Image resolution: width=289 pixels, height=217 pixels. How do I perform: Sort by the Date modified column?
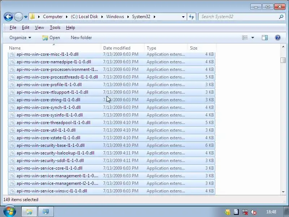(122, 48)
